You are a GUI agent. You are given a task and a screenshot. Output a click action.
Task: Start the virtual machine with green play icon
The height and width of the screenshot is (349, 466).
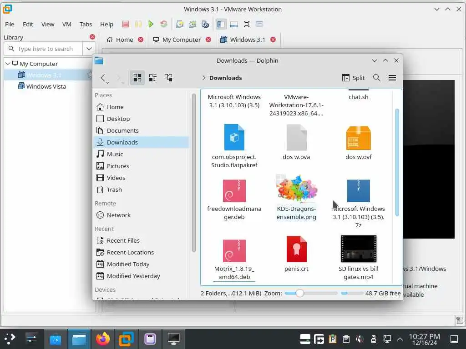[x=151, y=24]
